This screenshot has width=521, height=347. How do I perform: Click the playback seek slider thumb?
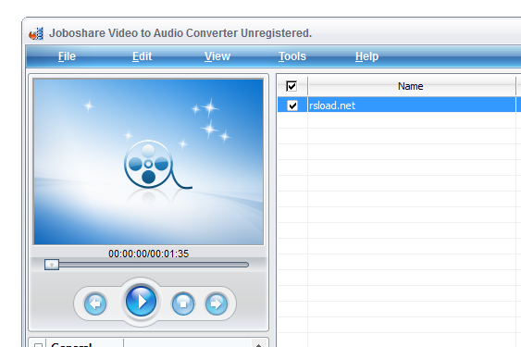(x=52, y=265)
